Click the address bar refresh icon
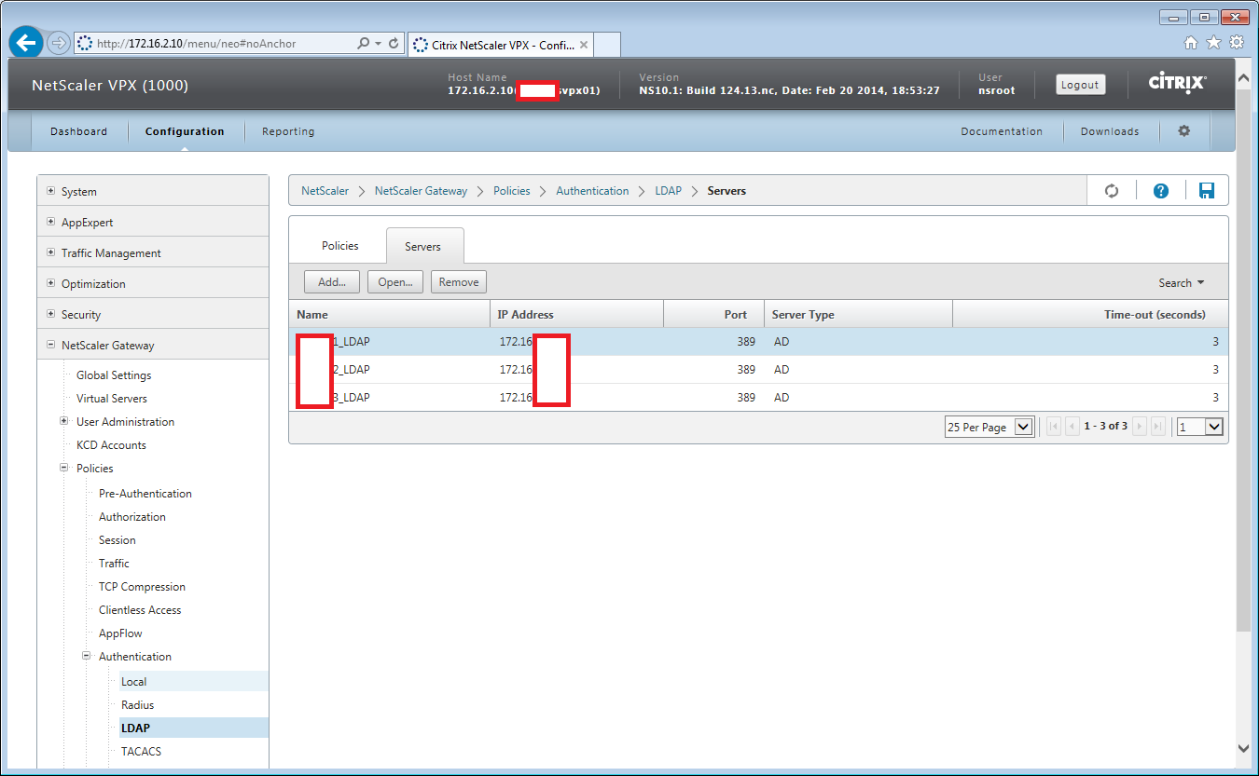The width and height of the screenshot is (1259, 776). (394, 44)
